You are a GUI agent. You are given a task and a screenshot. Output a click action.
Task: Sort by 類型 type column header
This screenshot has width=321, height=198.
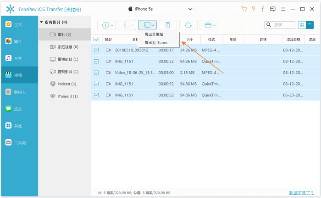click(x=108, y=40)
